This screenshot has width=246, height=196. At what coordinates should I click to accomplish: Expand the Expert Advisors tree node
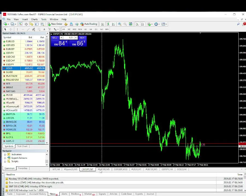5,158
